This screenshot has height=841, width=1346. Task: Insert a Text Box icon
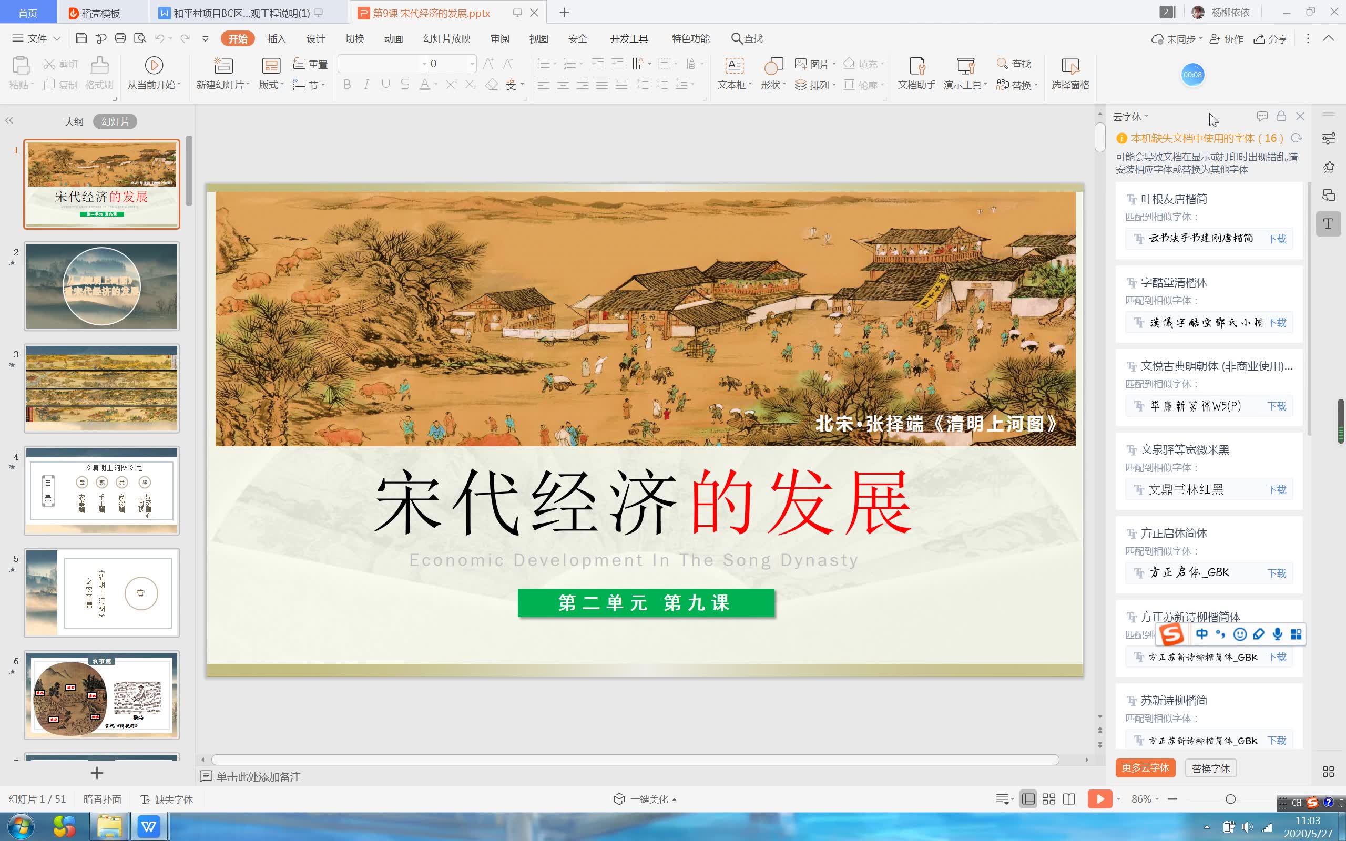click(x=734, y=65)
